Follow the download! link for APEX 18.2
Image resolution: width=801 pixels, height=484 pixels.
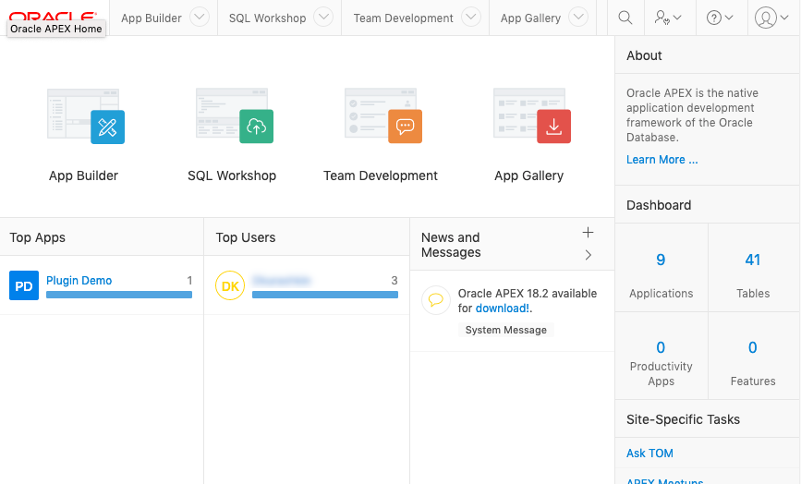[x=503, y=309]
